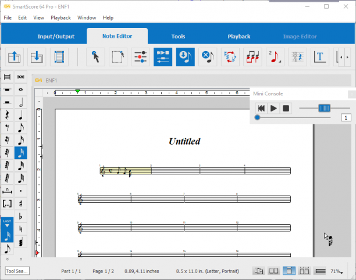The width and height of the screenshot is (356, 280).
Task: Select the half rest in palette
Action: (7, 102)
